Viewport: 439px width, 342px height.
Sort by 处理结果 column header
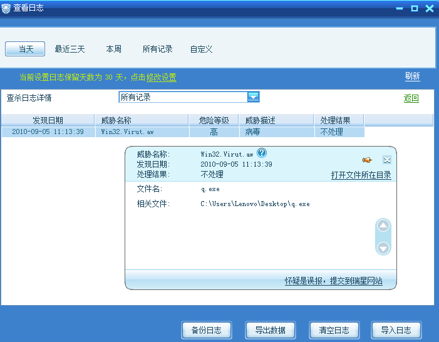(339, 120)
